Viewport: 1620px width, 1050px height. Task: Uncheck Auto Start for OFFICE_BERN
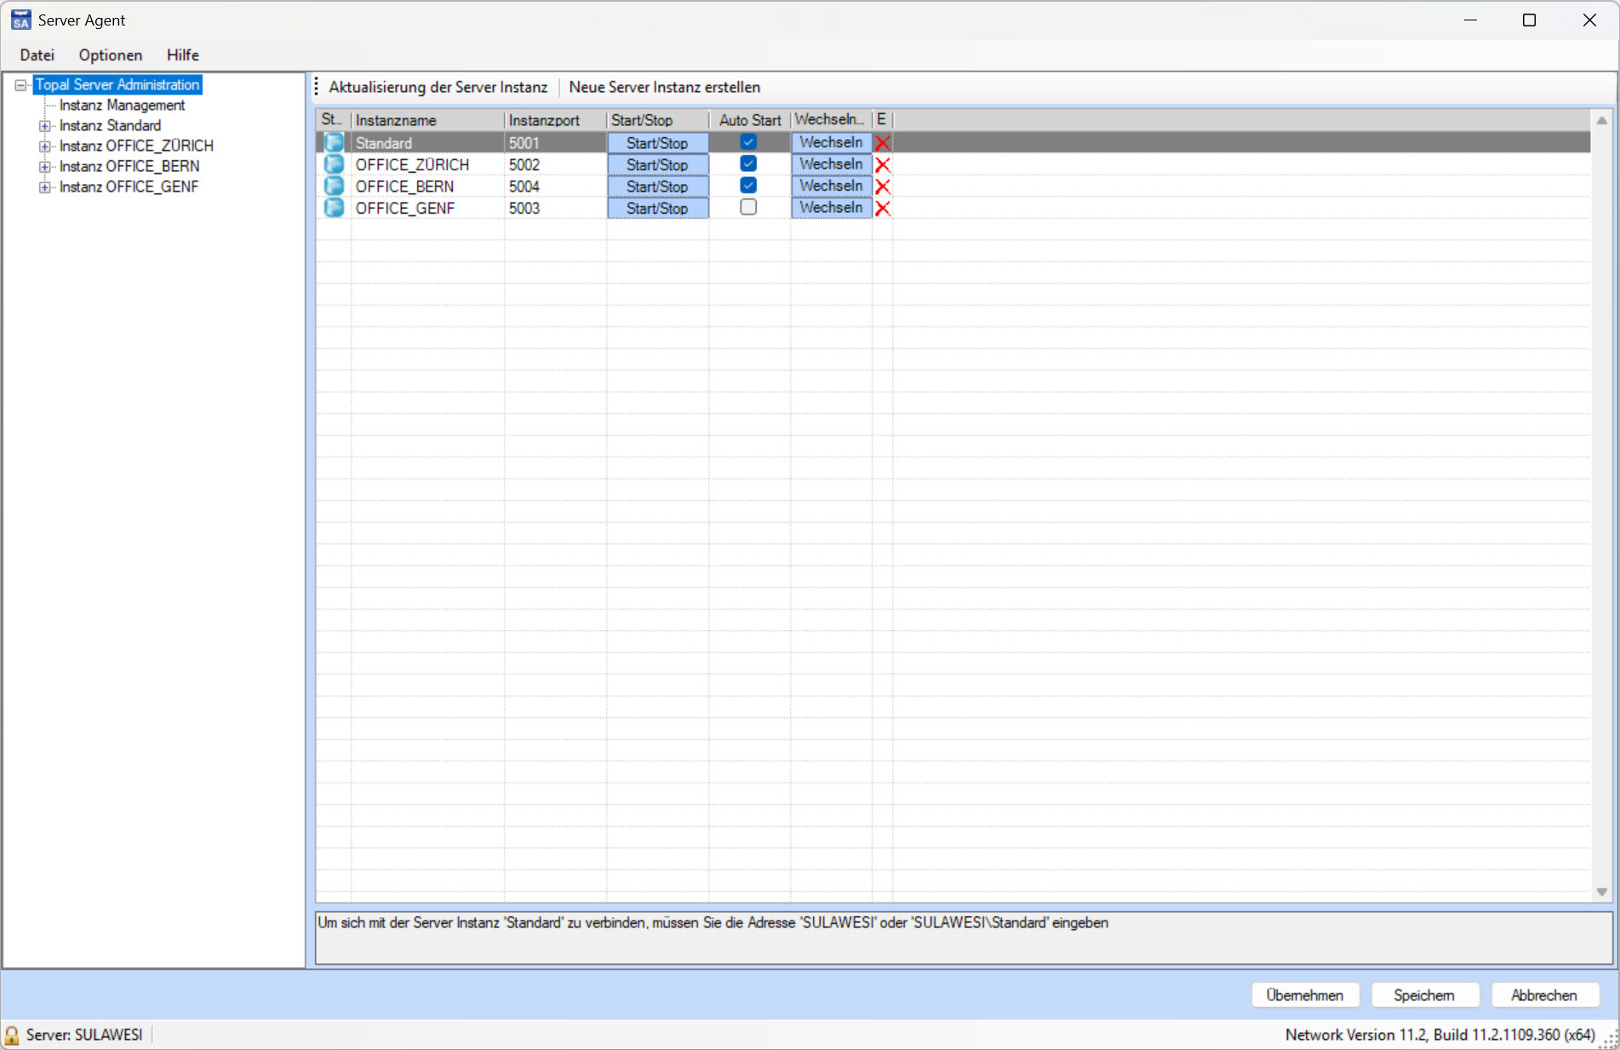(x=748, y=186)
